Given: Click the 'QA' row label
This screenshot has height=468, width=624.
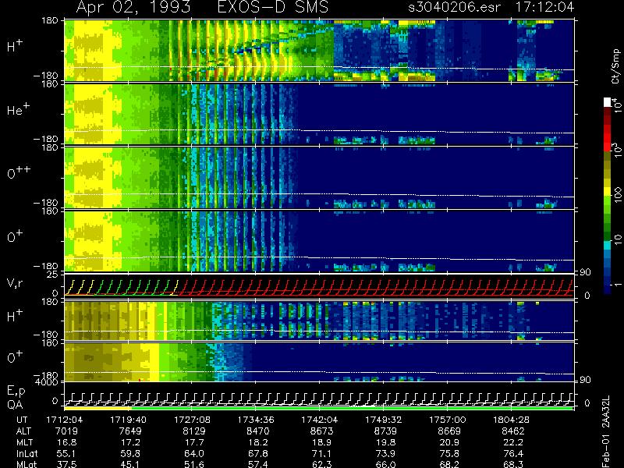Looking at the screenshot, I should tap(14, 405).
